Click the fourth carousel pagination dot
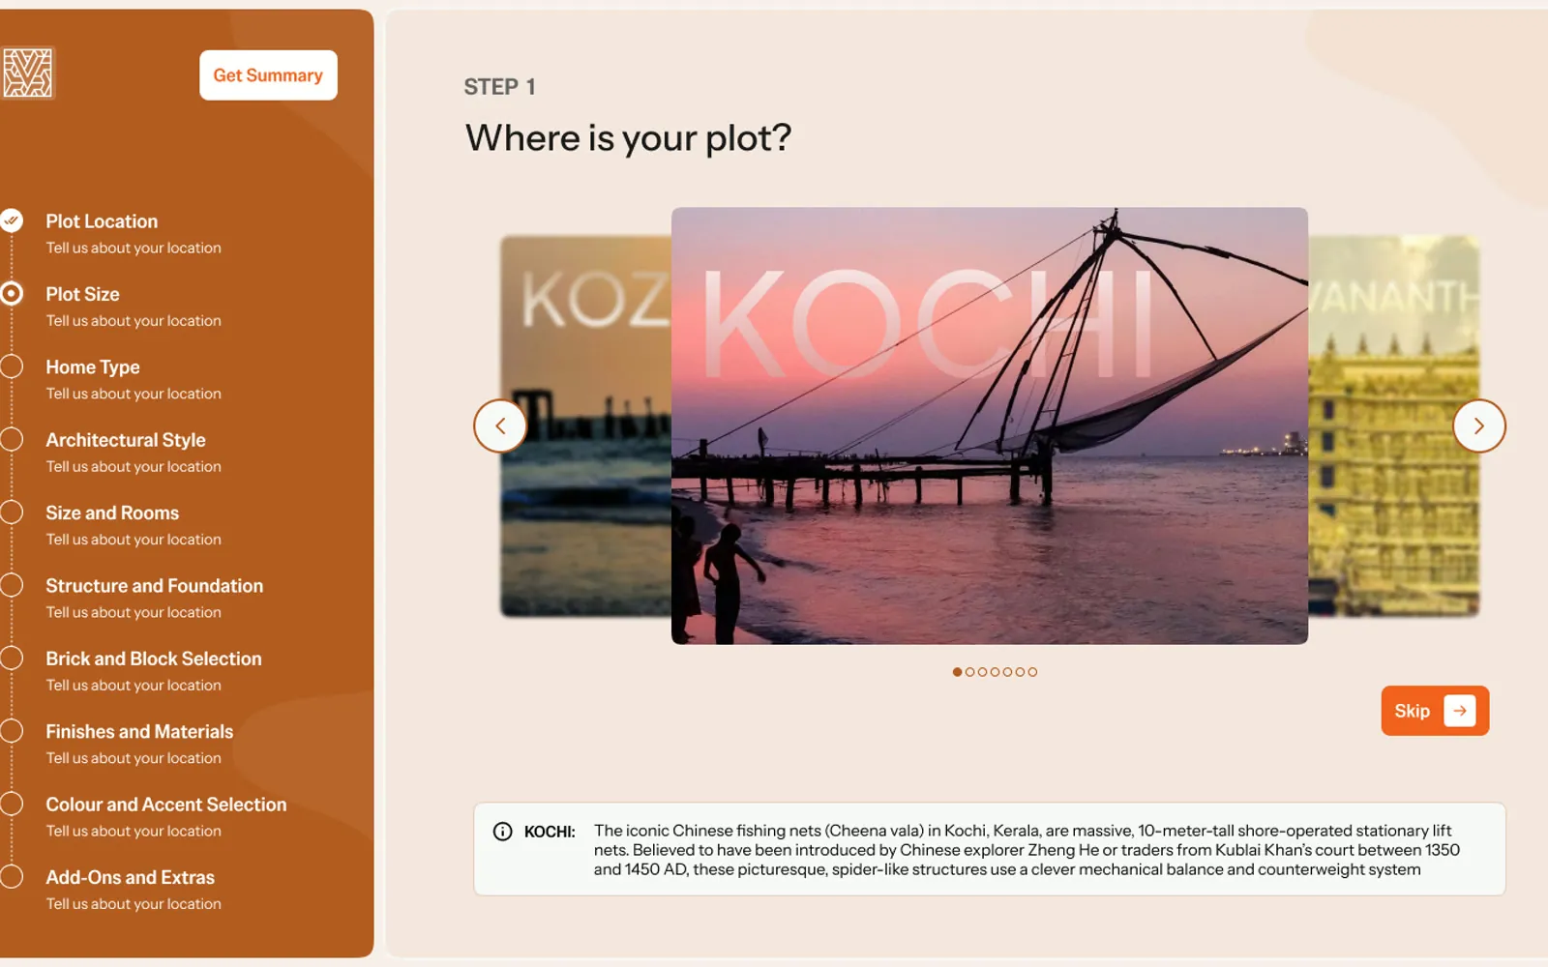 pyautogui.click(x=995, y=672)
